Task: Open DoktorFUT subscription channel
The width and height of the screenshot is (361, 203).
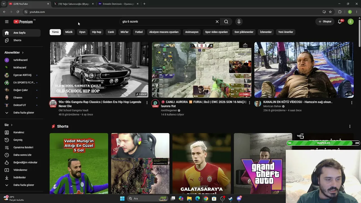Action: click(x=21, y=105)
